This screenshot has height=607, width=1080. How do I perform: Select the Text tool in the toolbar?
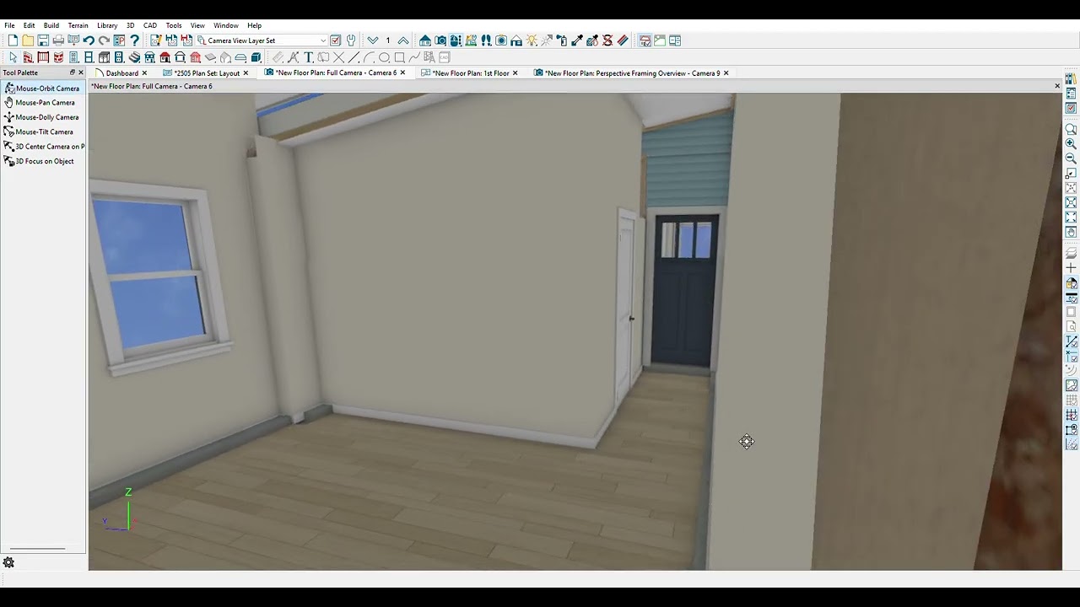tap(309, 57)
